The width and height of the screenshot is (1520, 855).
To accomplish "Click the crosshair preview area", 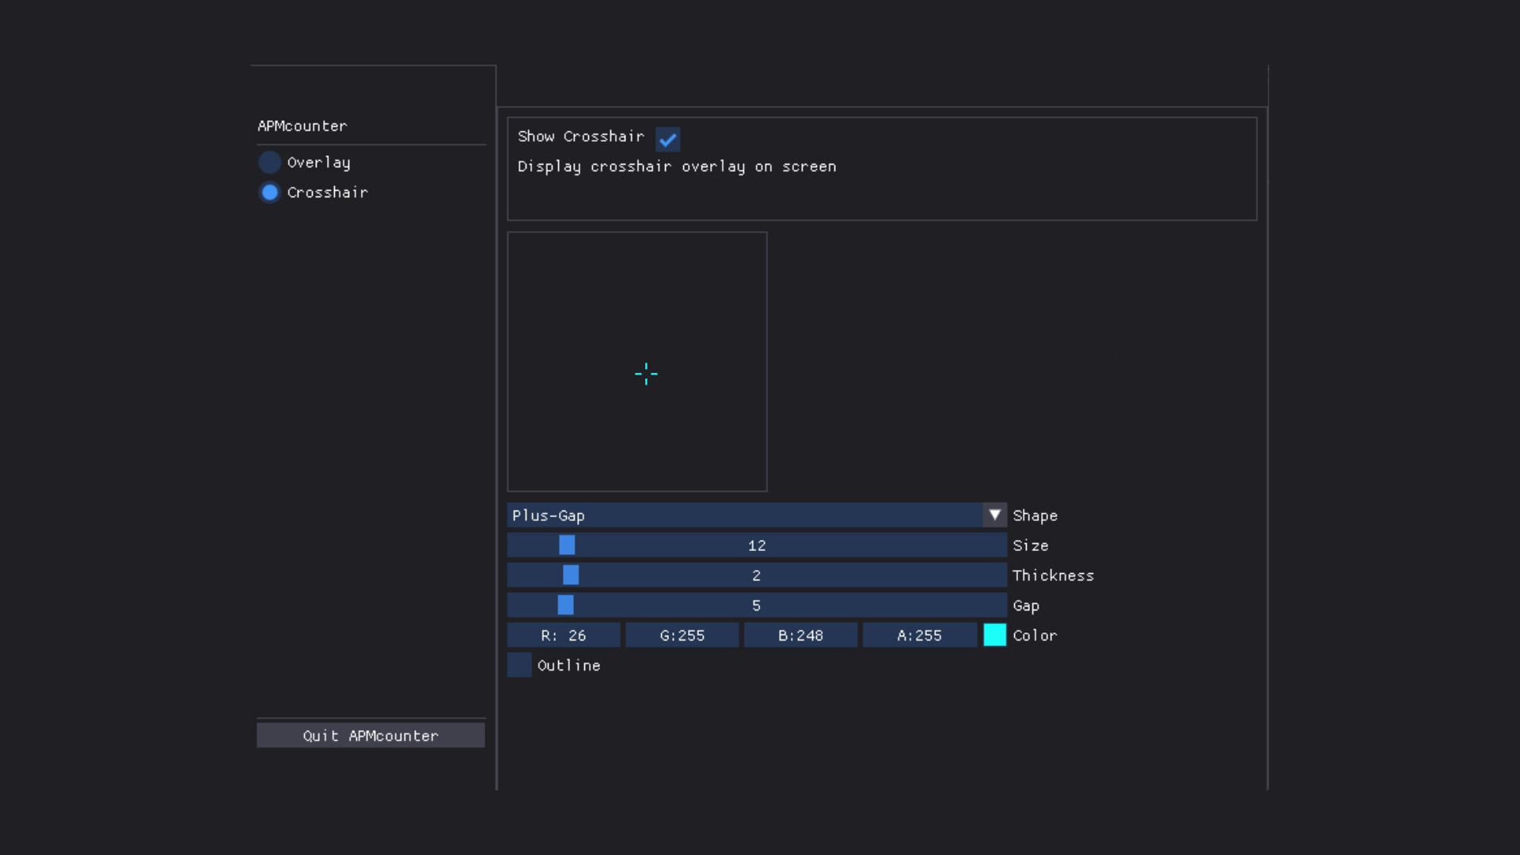I will coord(637,361).
